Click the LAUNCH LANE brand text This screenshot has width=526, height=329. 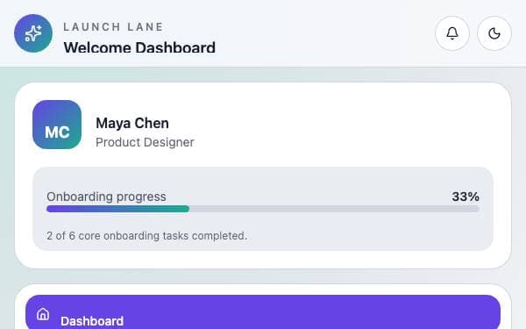(x=113, y=27)
